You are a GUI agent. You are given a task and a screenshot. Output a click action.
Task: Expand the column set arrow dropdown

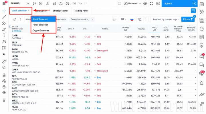(93, 19)
